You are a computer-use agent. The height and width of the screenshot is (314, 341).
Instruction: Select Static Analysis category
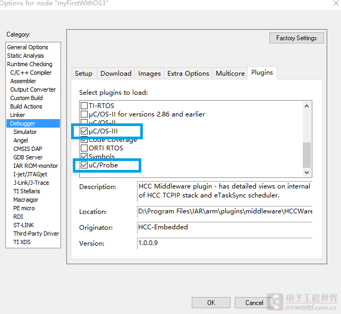[25, 56]
